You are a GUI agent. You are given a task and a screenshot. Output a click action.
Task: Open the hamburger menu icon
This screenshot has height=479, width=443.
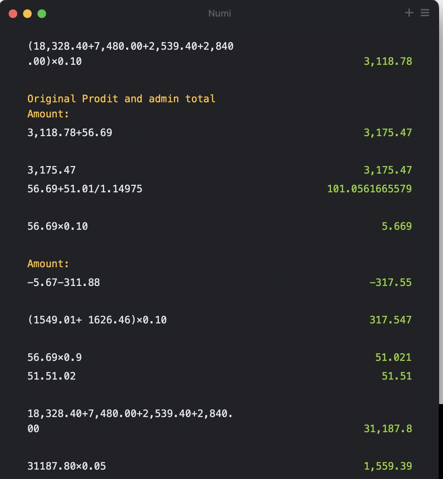(425, 13)
